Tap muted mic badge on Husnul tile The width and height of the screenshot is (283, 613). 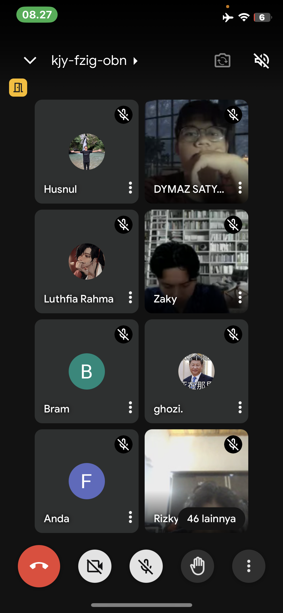pyautogui.click(x=124, y=115)
